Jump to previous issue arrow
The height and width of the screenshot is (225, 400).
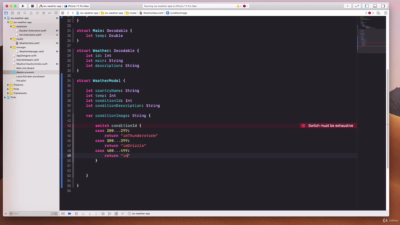(x=366, y=12)
